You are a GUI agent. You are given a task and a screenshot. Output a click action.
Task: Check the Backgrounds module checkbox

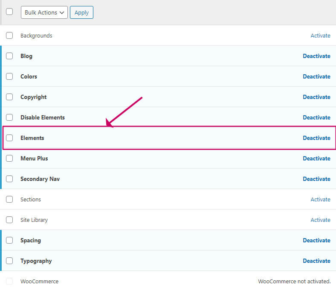pos(9,35)
